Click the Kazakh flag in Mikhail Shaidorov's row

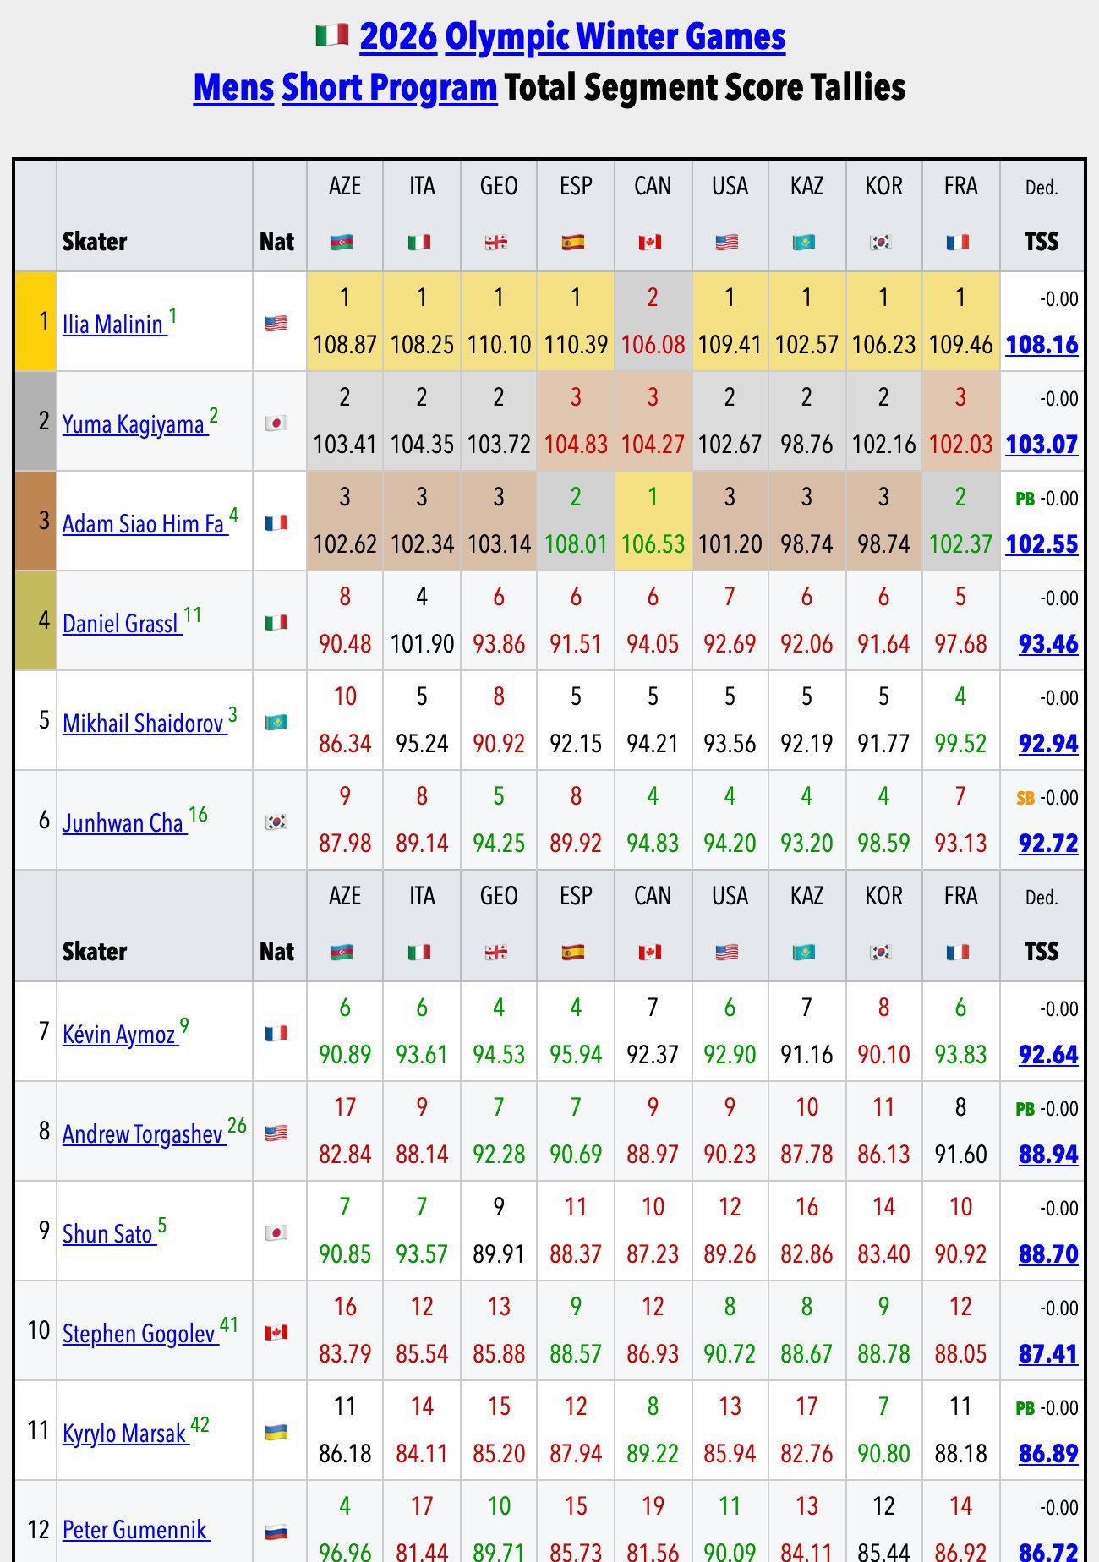pyautogui.click(x=276, y=722)
